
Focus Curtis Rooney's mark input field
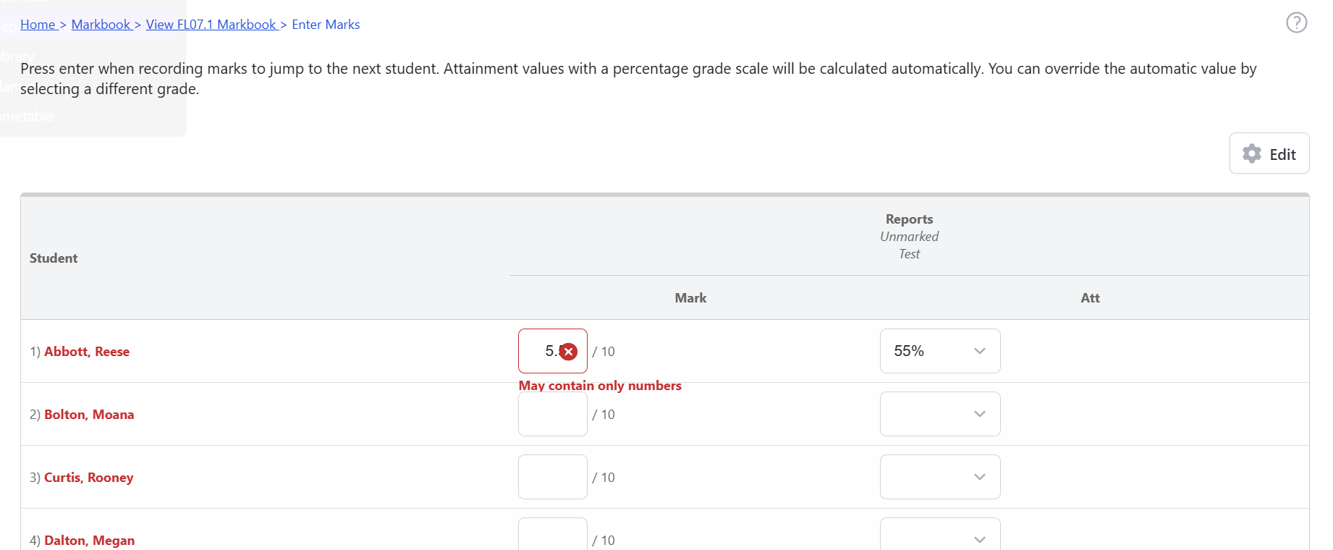[552, 477]
